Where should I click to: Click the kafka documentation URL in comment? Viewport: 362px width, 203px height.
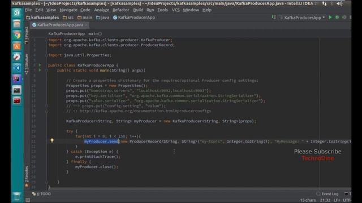145,111
